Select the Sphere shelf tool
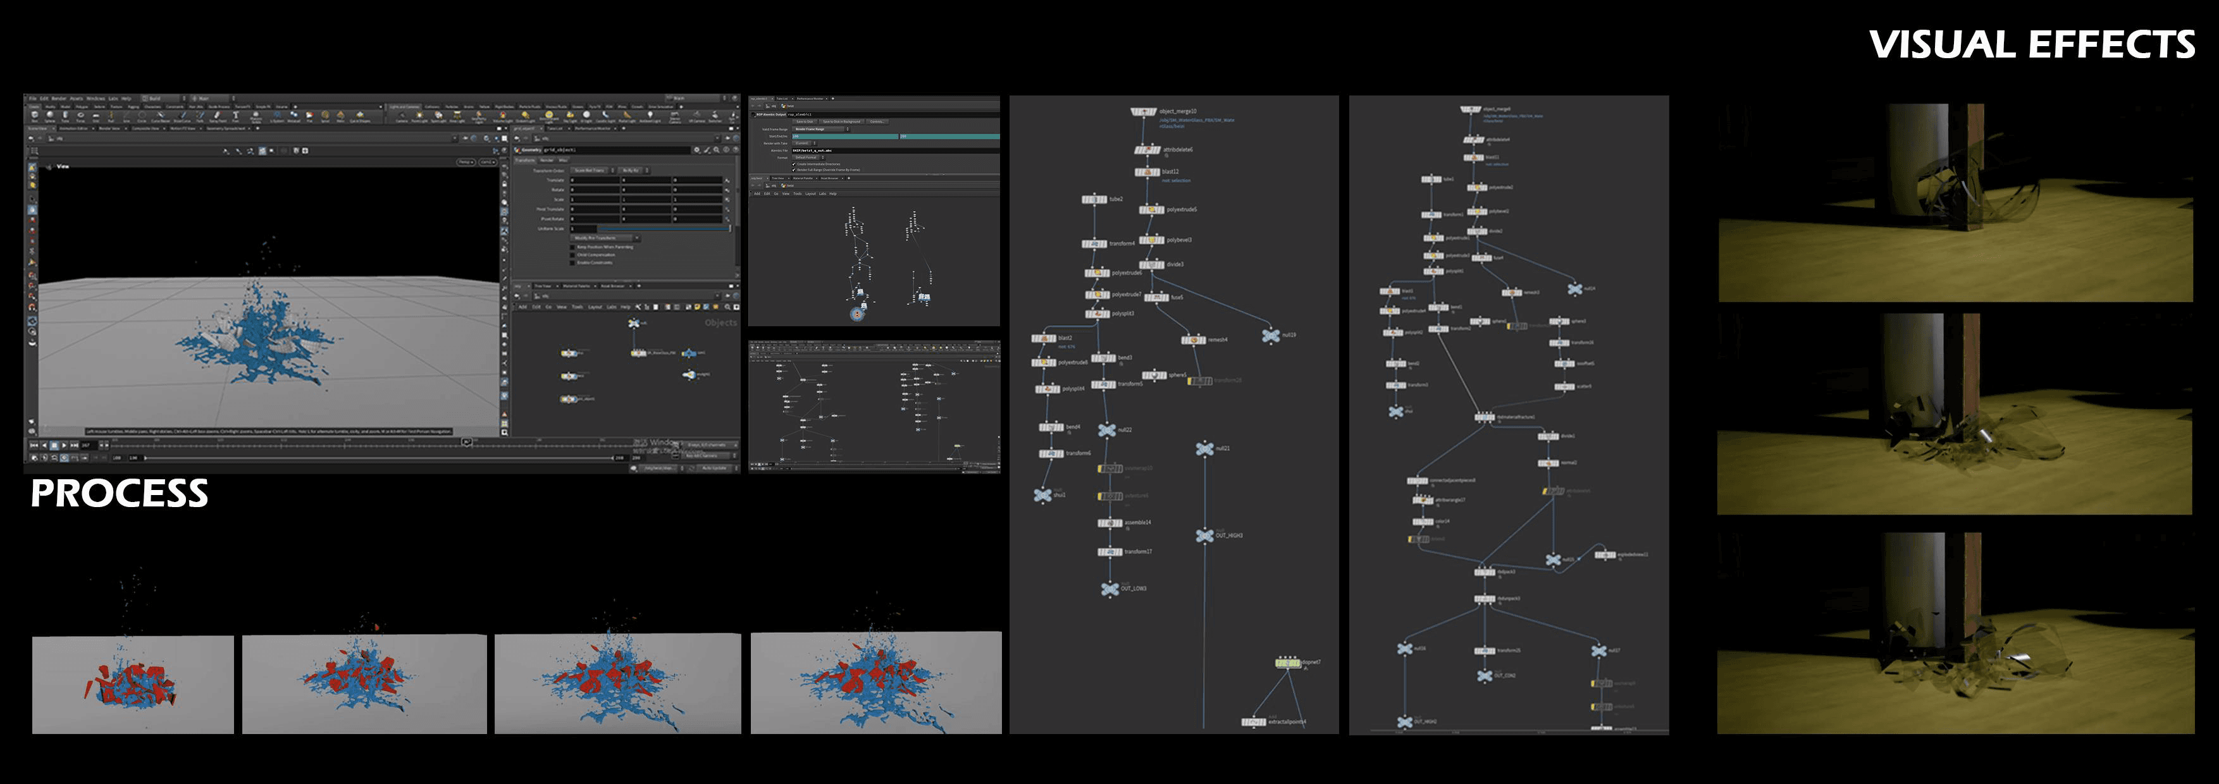 pyautogui.click(x=50, y=115)
